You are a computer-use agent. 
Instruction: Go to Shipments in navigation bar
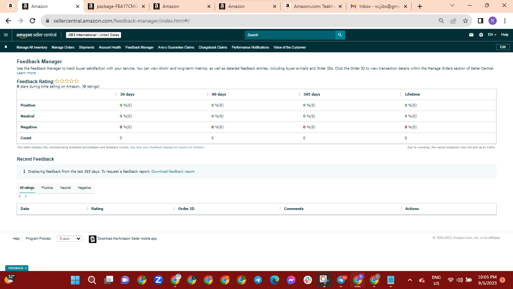pos(86,47)
